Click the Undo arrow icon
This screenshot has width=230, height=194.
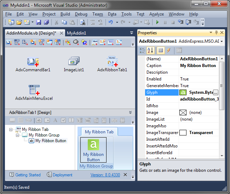click(111, 22)
